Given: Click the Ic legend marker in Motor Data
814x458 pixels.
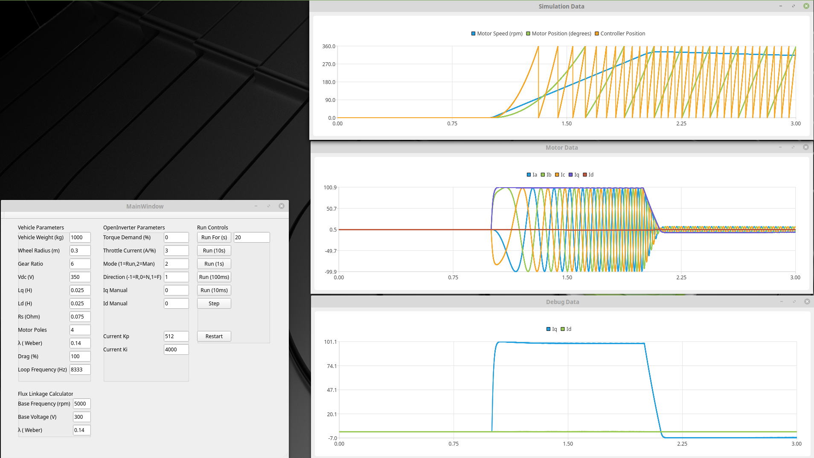Looking at the screenshot, I should tap(557, 175).
